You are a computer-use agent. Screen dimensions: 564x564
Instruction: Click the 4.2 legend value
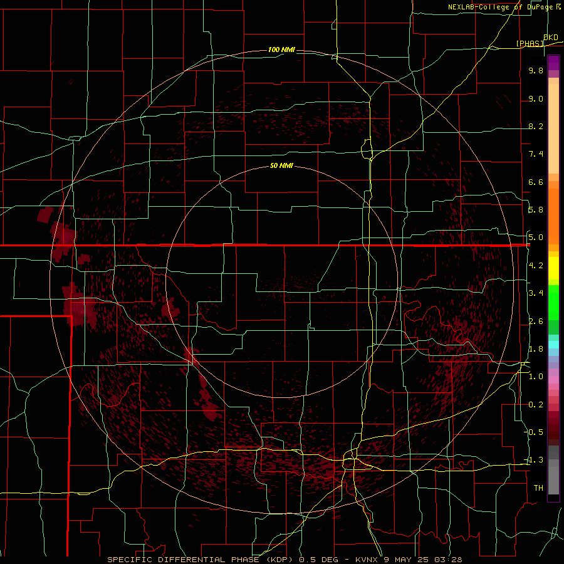[x=536, y=266]
